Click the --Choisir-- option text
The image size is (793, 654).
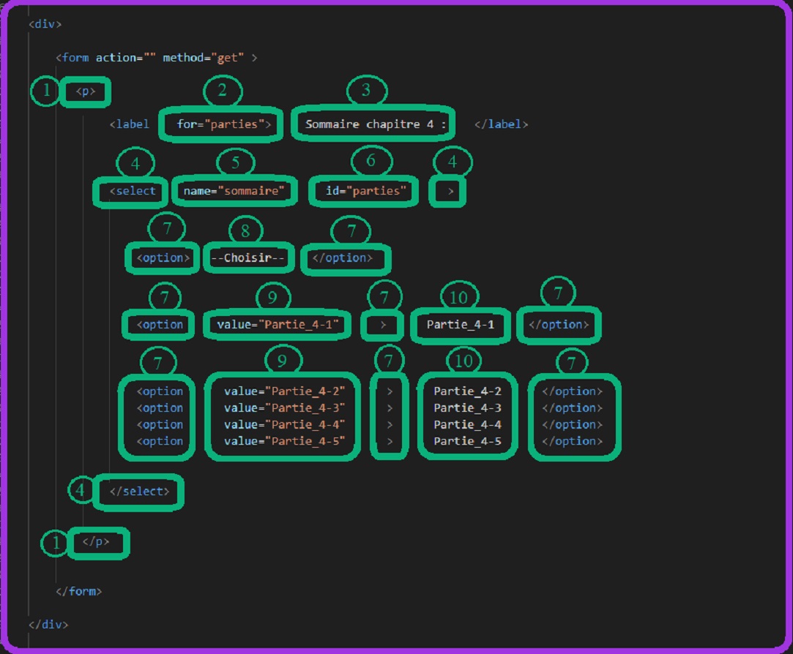(248, 258)
